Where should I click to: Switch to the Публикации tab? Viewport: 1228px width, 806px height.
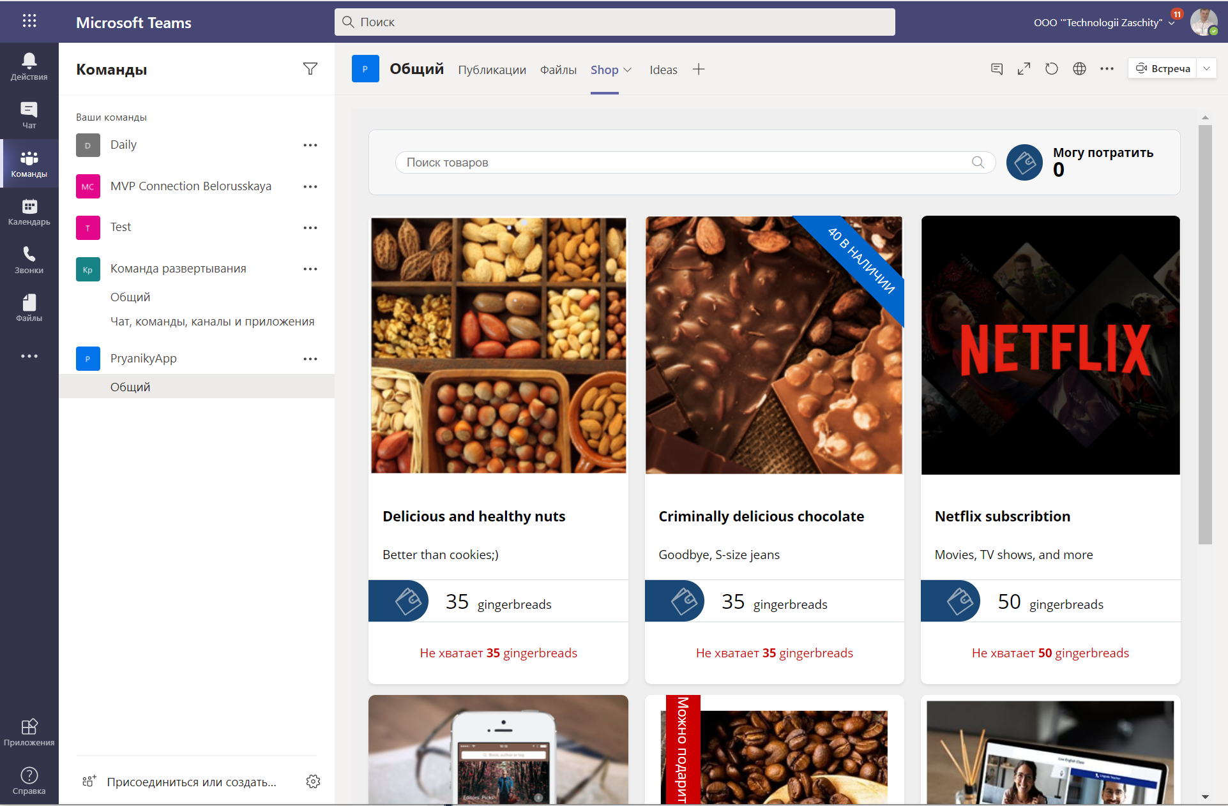[492, 70]
